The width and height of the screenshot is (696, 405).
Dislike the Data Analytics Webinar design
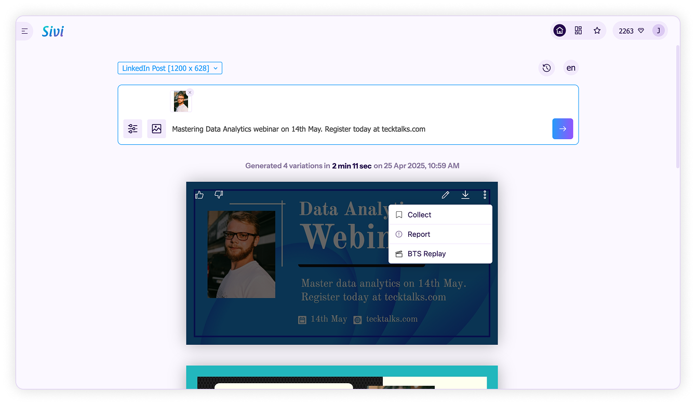click(219, 195)
